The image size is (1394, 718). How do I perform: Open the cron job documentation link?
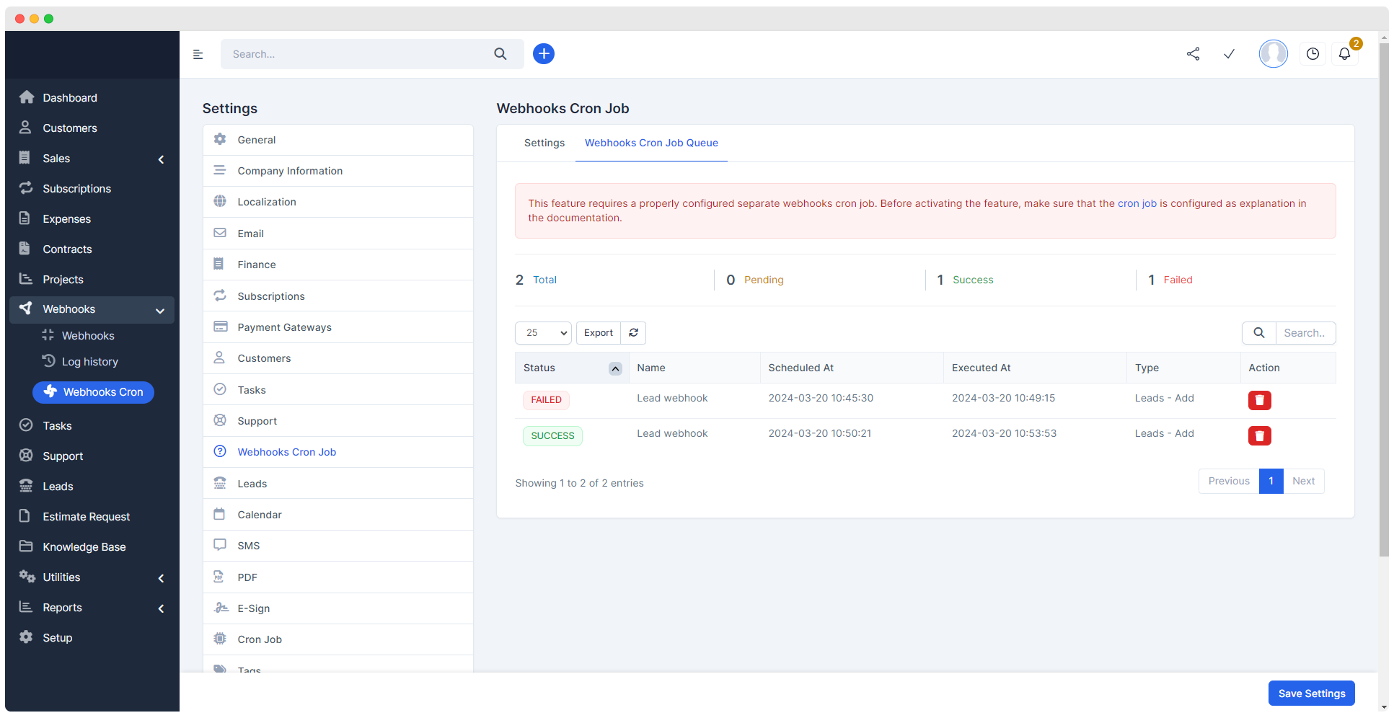click(1137, 203)
